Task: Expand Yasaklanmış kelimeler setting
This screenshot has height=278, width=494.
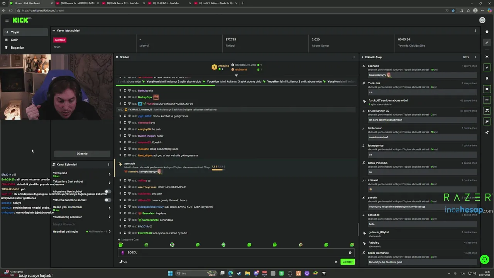Action: pyautogui.click(x=109, y=217)
